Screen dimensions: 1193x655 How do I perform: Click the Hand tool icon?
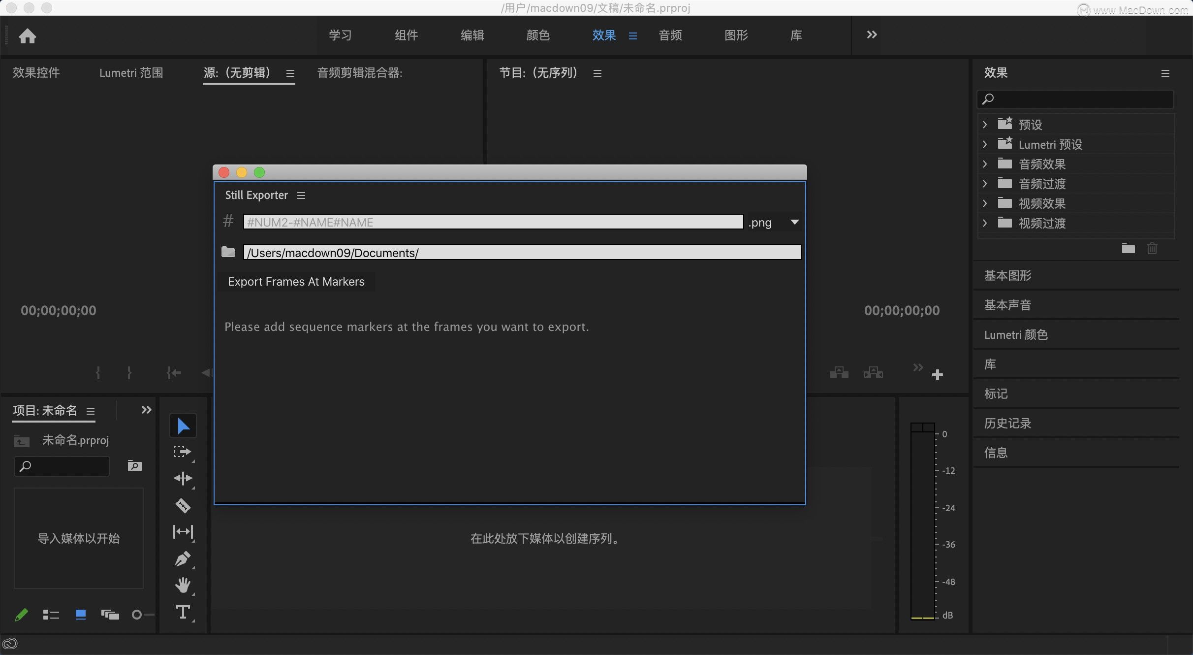tap(183, 585)
